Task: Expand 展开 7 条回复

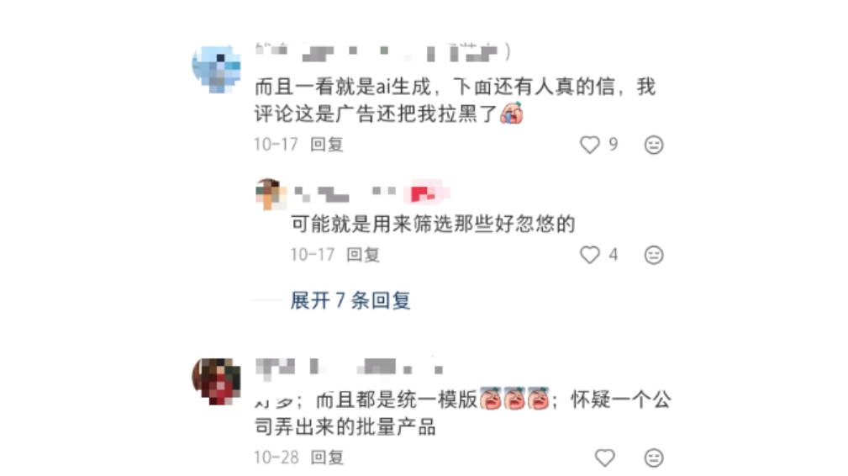Action: pos(350,300)
